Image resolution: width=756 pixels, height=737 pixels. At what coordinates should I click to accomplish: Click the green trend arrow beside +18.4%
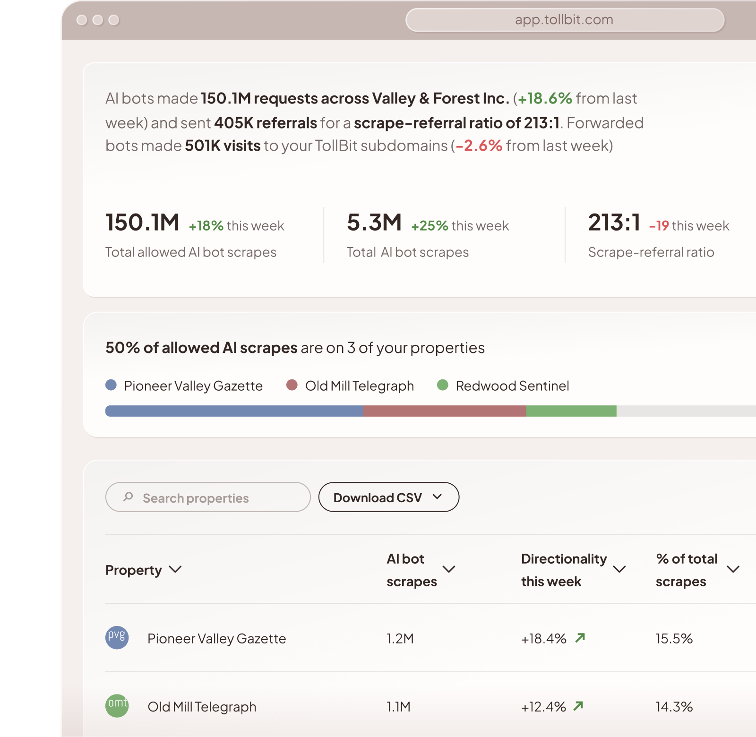(580, 638)
